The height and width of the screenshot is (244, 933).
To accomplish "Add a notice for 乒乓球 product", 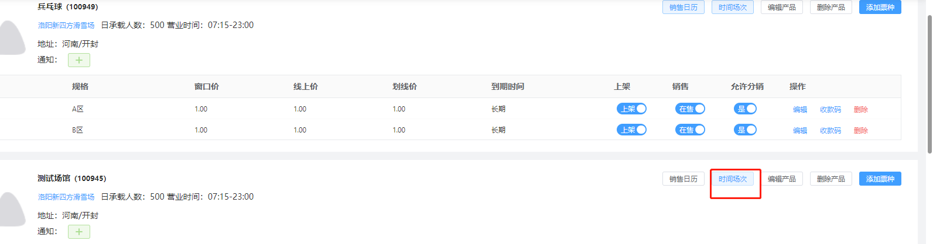I will (78, 60).
